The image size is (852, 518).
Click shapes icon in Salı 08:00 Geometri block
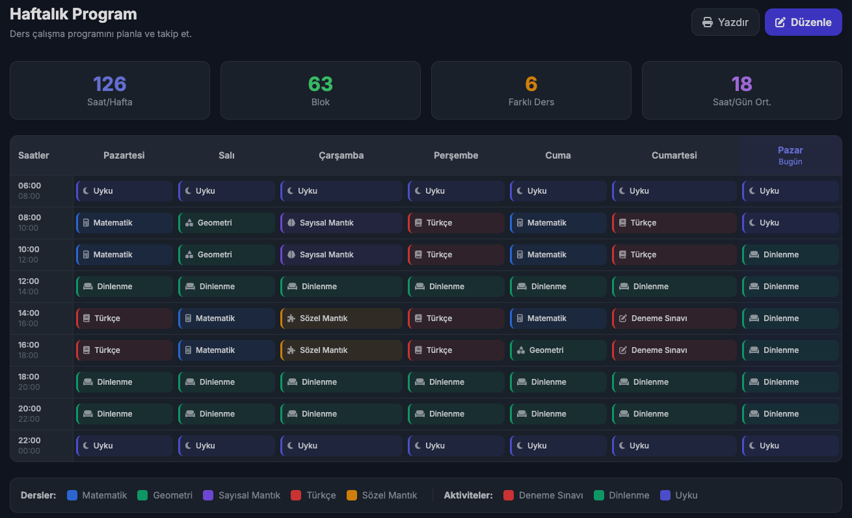tap(189, 223)
